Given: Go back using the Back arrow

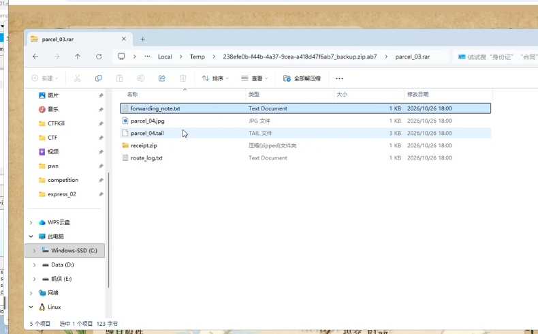Looking at the screenshot, I should (x=35, y=57).
